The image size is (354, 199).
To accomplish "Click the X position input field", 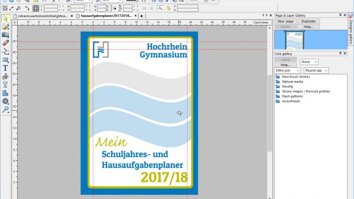I will pyautogui.click(x=51, y=7).
